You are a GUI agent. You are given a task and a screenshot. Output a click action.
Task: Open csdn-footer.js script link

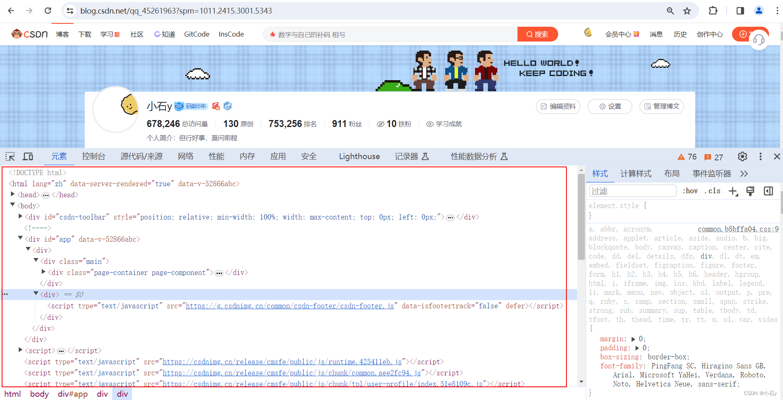[x=290, y=306]
